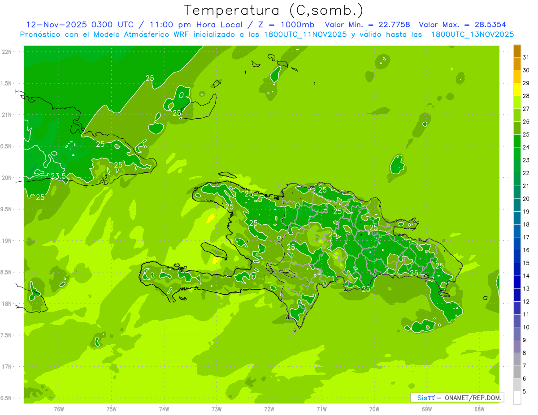Click the '70W' longitude axis label

click(374, 409)
